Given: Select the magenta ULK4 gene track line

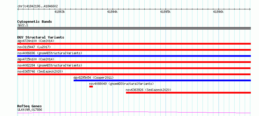Looking at the screenshot, I should click(134, 113).
